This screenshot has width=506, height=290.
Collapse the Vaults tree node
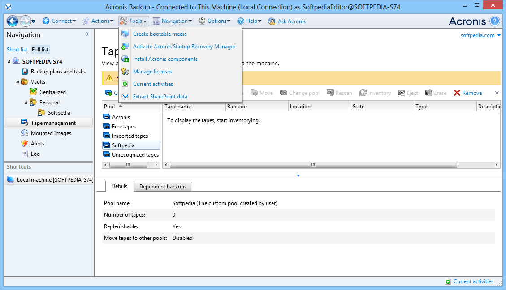(18, 82)
